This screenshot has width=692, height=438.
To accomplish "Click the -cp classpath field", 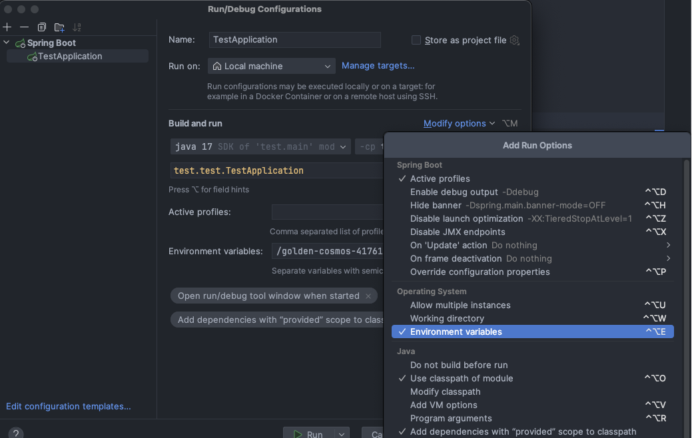I will [370, 147].
